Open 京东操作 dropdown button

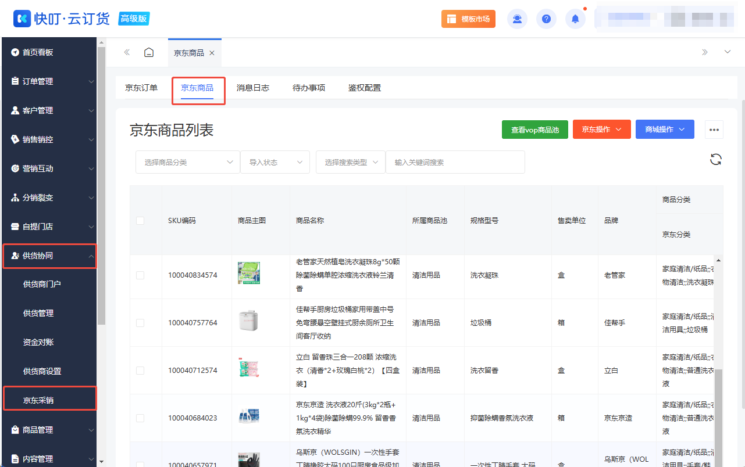coord(602,130)
